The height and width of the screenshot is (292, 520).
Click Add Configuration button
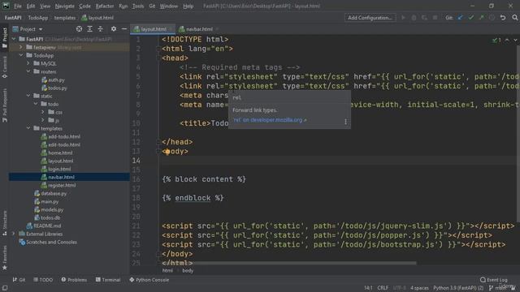click(370, 18)
